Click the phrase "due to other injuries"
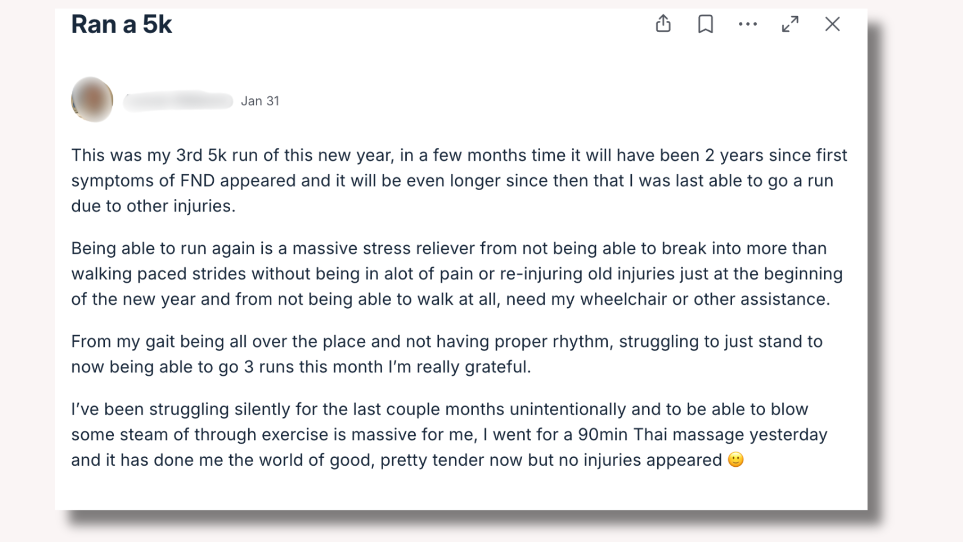 153,206
